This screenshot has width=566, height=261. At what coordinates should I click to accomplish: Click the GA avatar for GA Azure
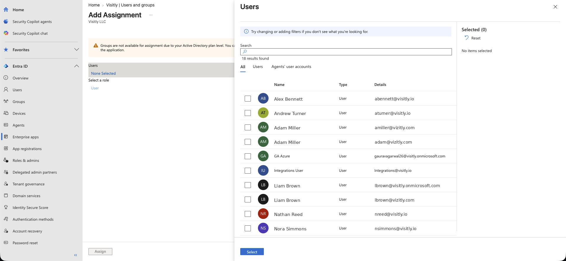tap(263, 156)
